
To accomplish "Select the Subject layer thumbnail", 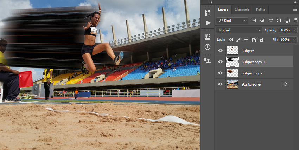I will click(x=233, y=51).
